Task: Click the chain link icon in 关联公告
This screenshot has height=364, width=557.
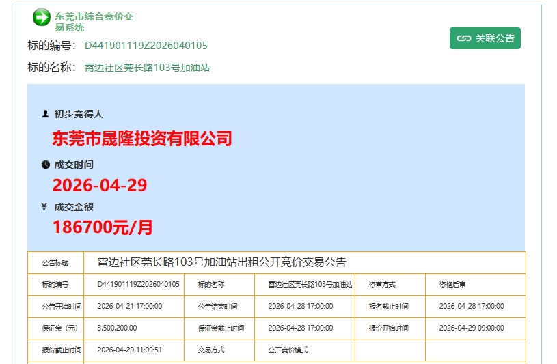Action: 464,38
